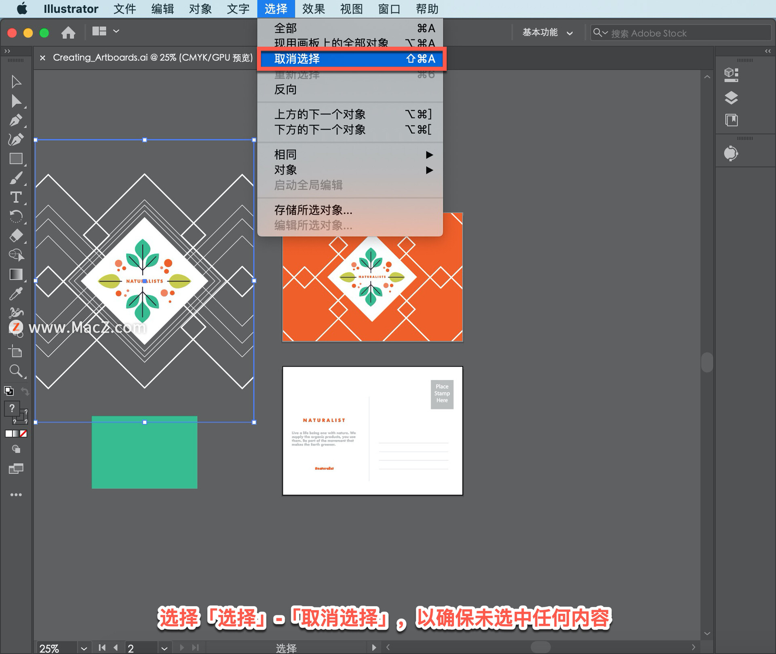The width and height of the screenshot is (776, 654).
Task: Go to first artboard button
Action: coord(102,648)
